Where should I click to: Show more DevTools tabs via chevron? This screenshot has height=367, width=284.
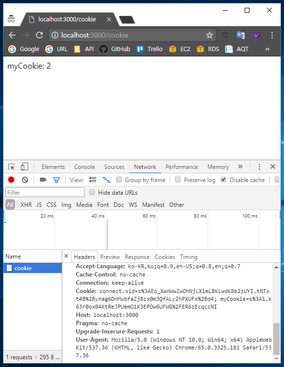[x=240, y=166]
